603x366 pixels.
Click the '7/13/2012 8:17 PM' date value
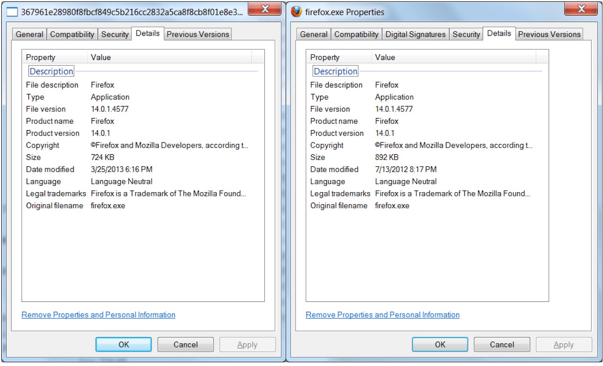pos(406,169)
